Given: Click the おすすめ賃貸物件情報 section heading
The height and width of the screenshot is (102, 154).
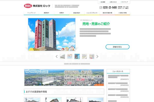Looking at the screenshot, I should [36, 92].
